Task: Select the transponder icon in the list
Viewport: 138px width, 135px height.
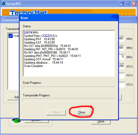Action: click(11, 36)
